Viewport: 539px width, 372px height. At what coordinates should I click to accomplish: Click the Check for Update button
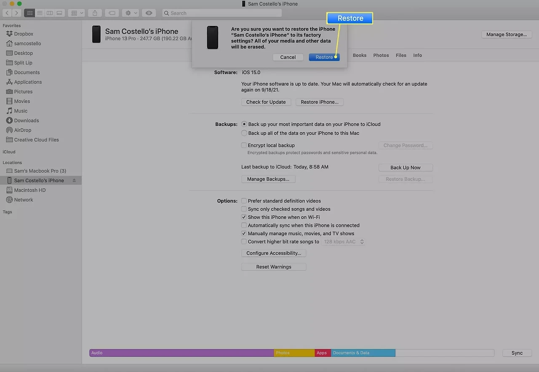266,102
